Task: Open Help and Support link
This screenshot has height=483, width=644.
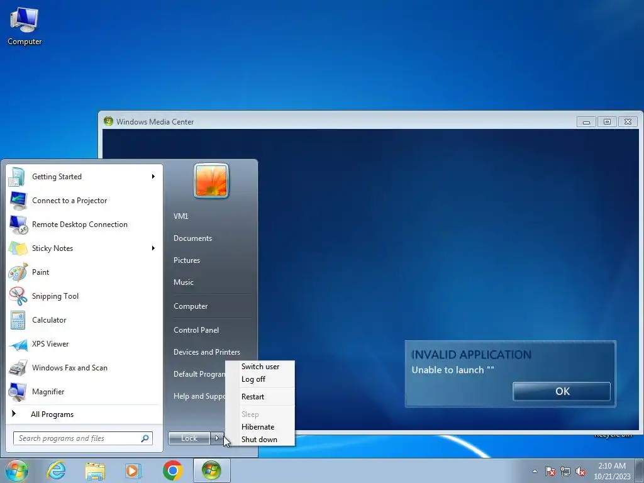Action: tap(199, 396)
